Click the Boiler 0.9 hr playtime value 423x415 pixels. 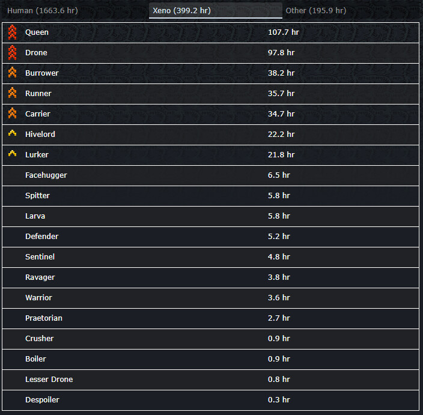coord(279,359)
